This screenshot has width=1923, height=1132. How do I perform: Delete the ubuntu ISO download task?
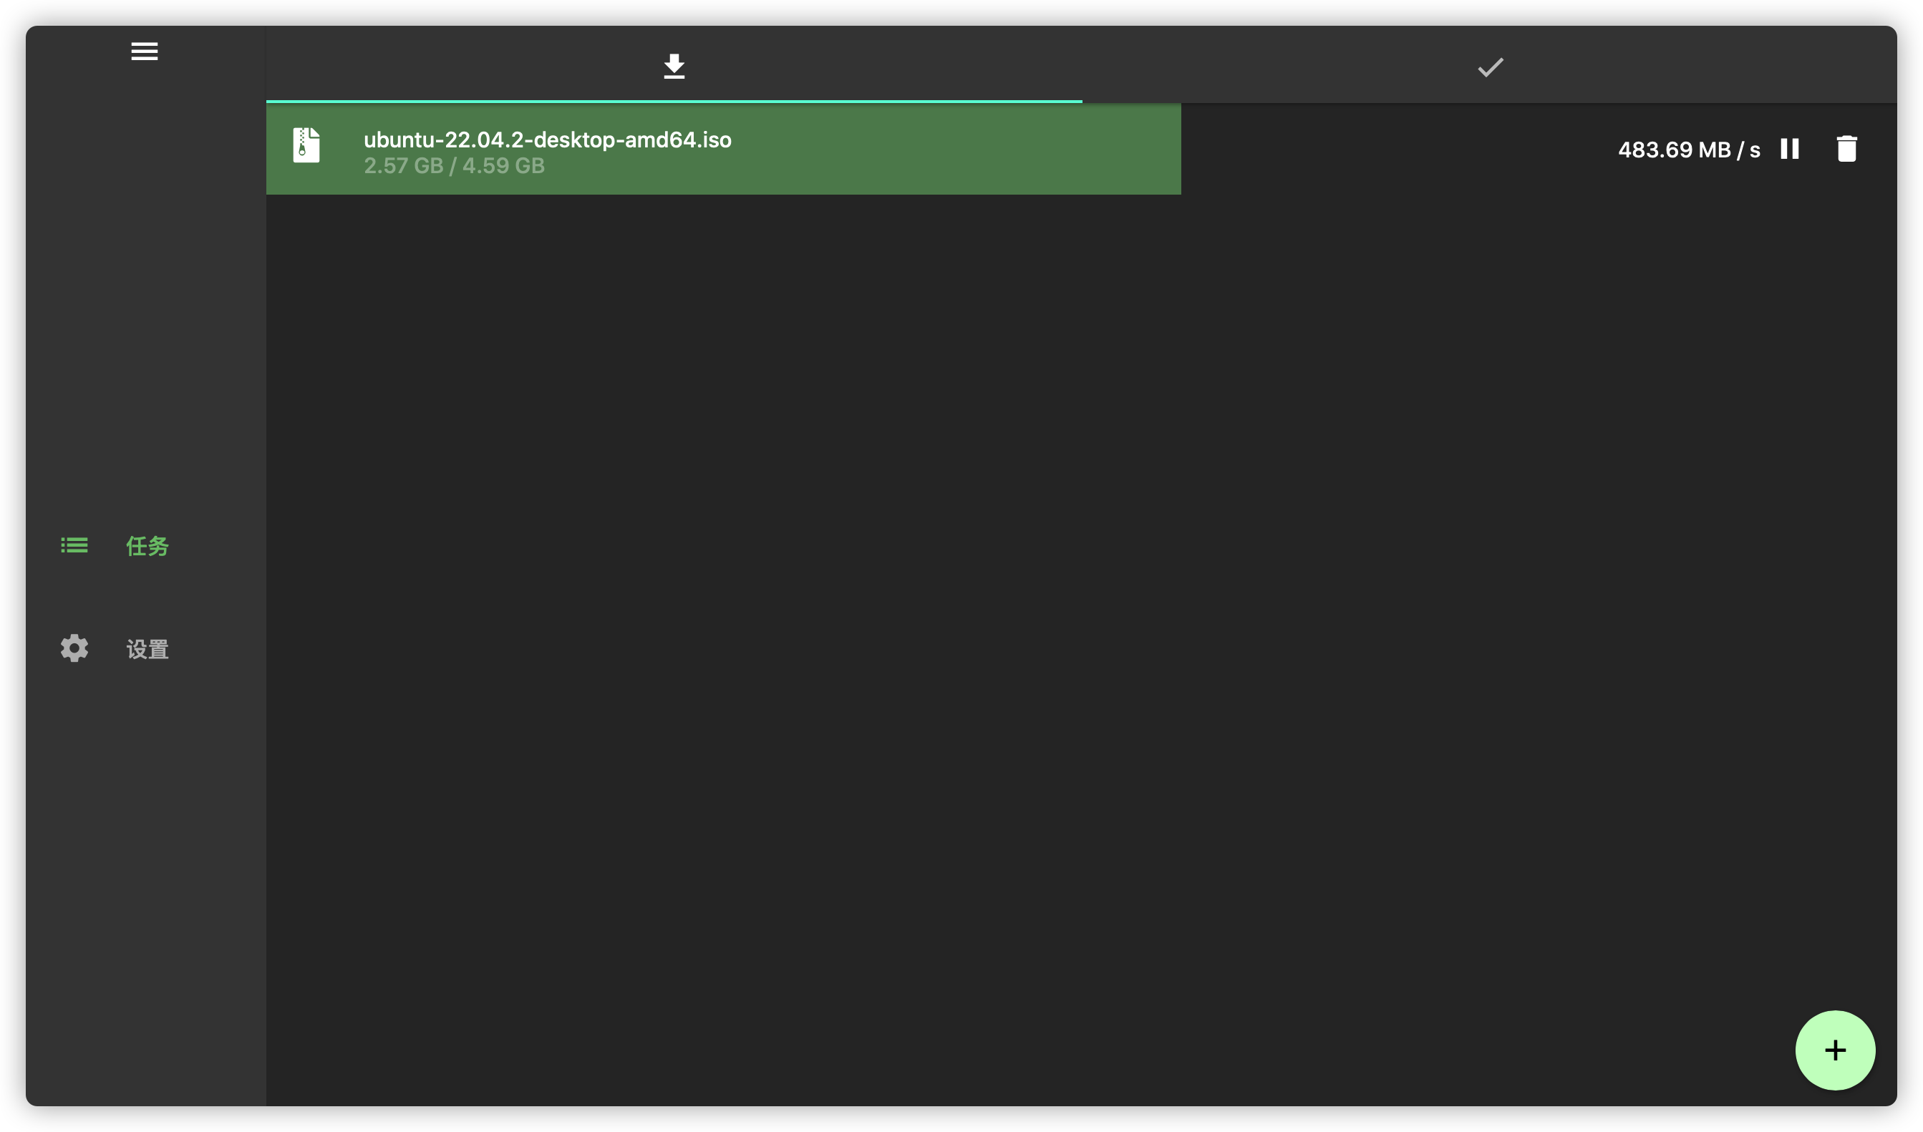(x=1846, y=149)
